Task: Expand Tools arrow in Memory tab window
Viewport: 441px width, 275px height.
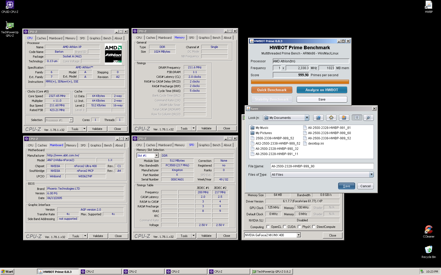Action: coord(193,128)
